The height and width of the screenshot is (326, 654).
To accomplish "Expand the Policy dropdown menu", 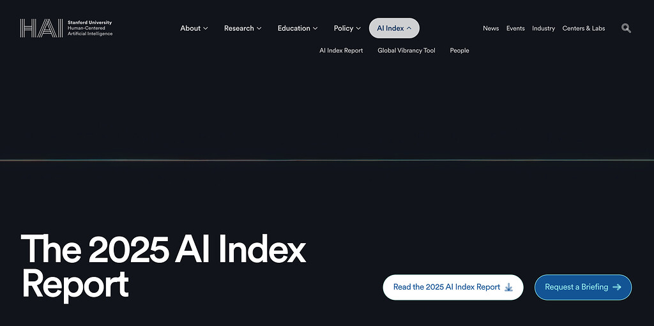I will tap(347, 28).
